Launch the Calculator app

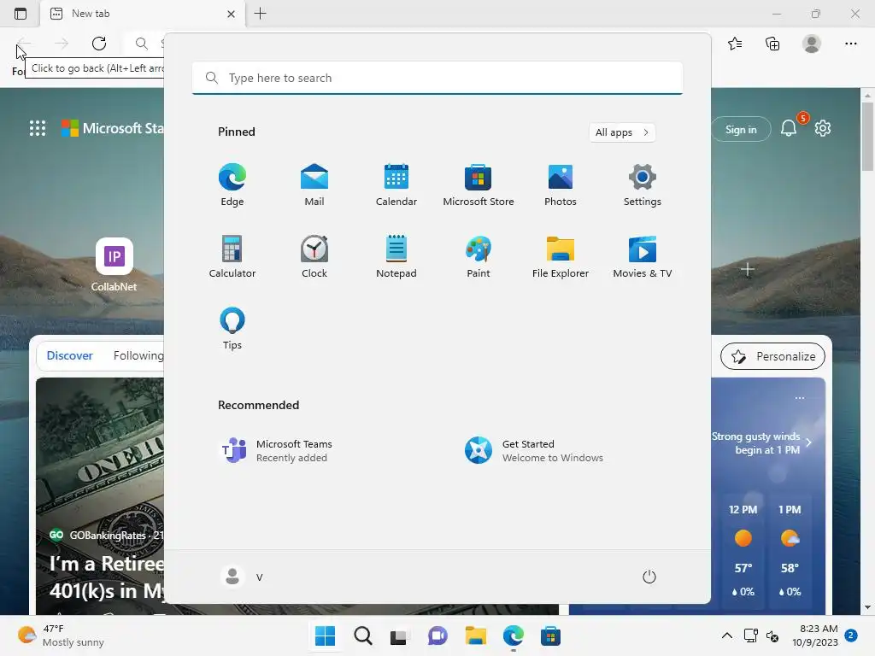(x=232, y=256)
